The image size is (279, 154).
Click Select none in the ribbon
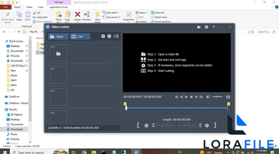pos(159,17)
